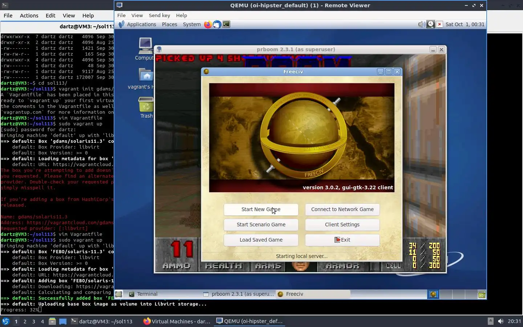Image resolution: width=523 pixels, height=327 pixels.
Task: Click the trash applet in guest taskbar
Action: tap(482, 294)
